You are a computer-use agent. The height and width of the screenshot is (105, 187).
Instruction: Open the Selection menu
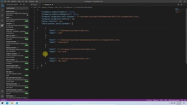(14, 1)
